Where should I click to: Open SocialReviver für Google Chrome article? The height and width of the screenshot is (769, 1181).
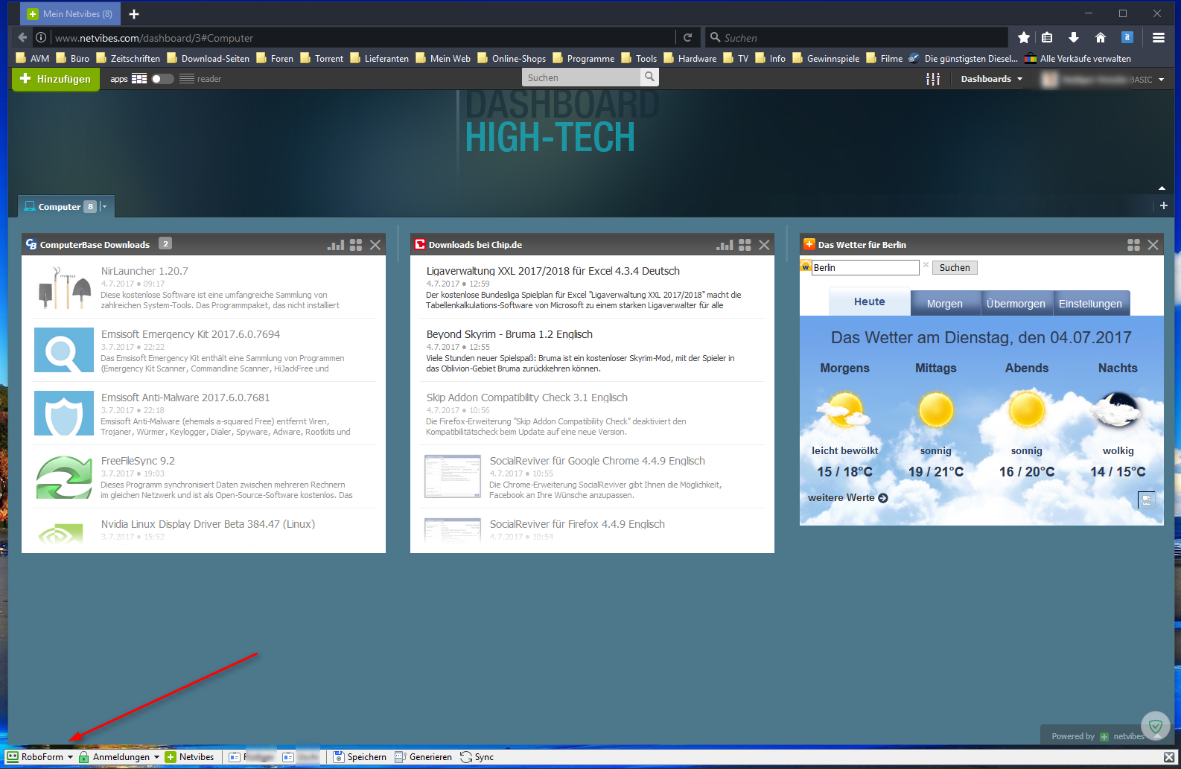pyautogui.click(x=597, y=461)
